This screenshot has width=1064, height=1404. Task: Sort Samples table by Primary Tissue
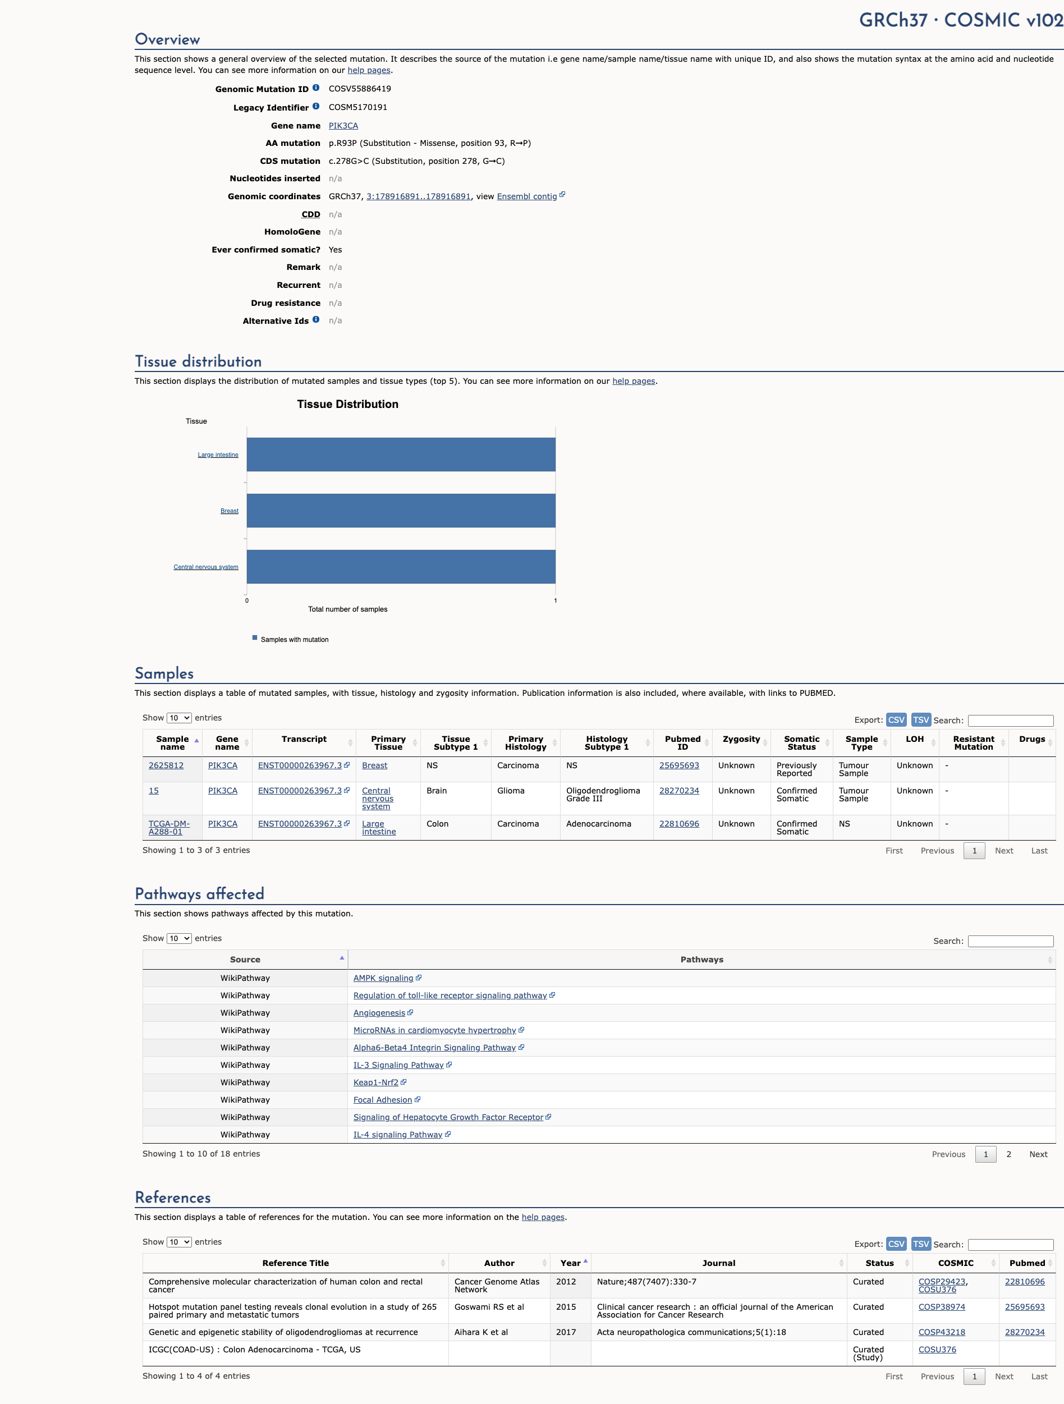[x=388, y=742]
